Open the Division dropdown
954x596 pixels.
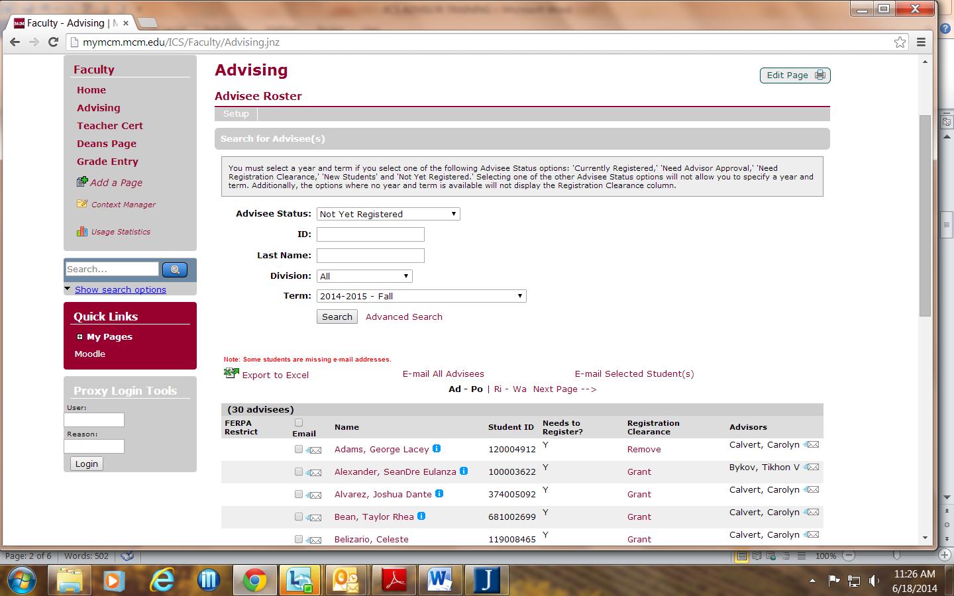(364, 276)
